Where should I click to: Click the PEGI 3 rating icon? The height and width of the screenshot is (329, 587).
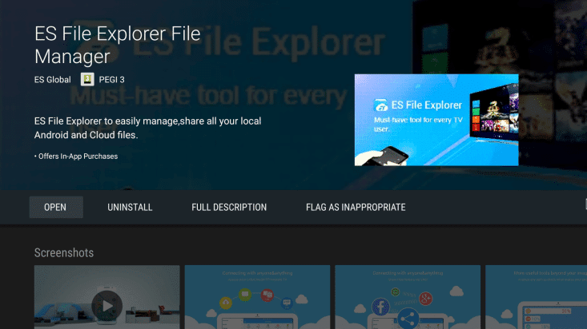(87, 80)
